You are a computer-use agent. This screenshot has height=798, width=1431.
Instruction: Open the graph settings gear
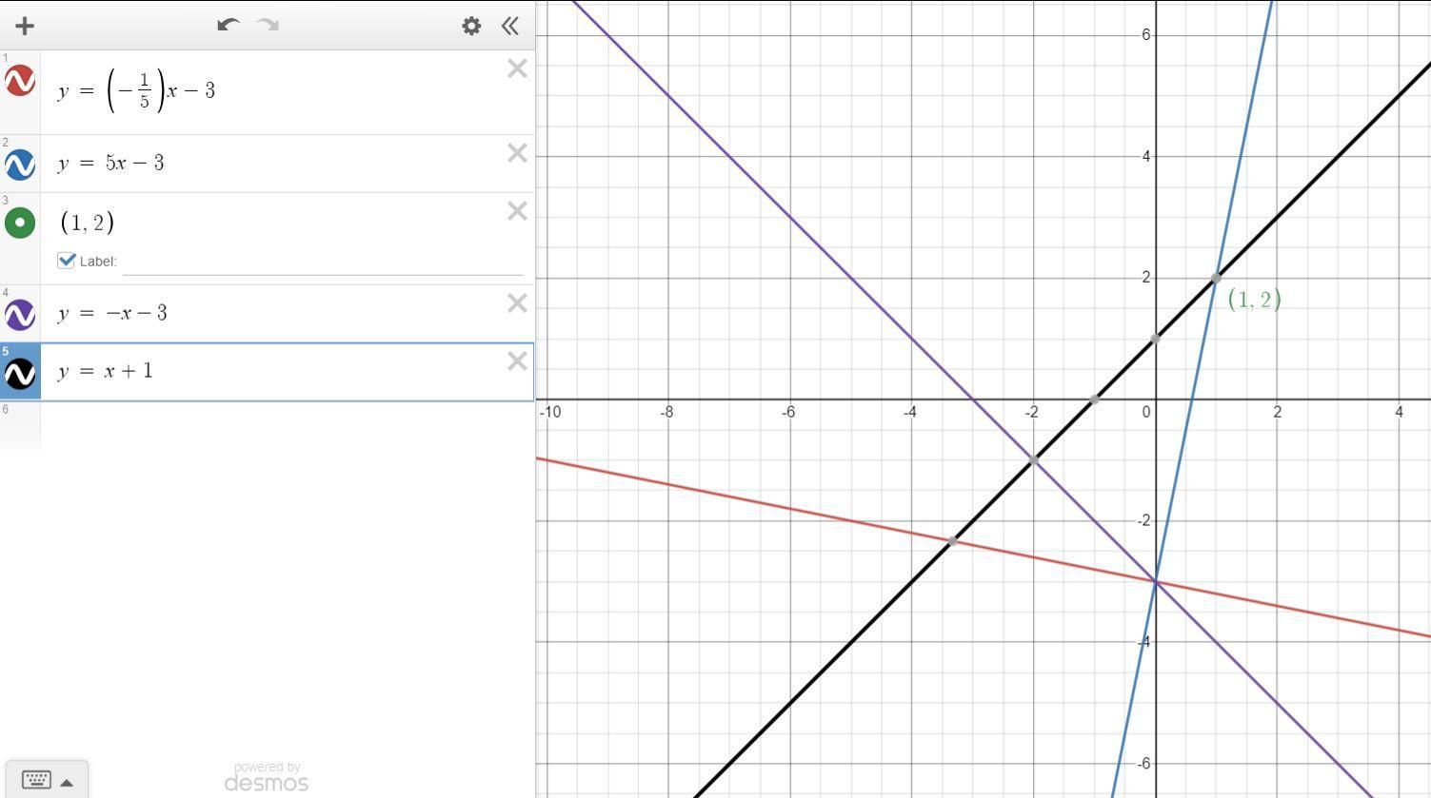pyautogui.click(x=471, y=26)
